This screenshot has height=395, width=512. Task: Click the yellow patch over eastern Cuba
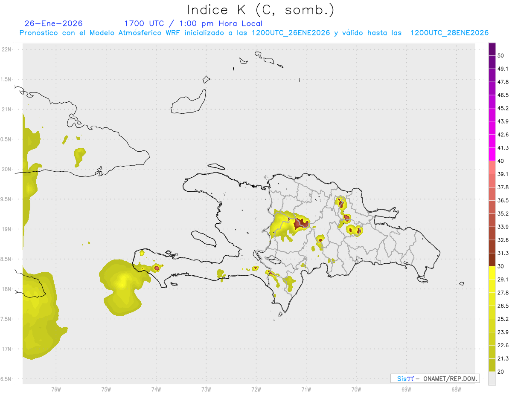click(79, 156)
